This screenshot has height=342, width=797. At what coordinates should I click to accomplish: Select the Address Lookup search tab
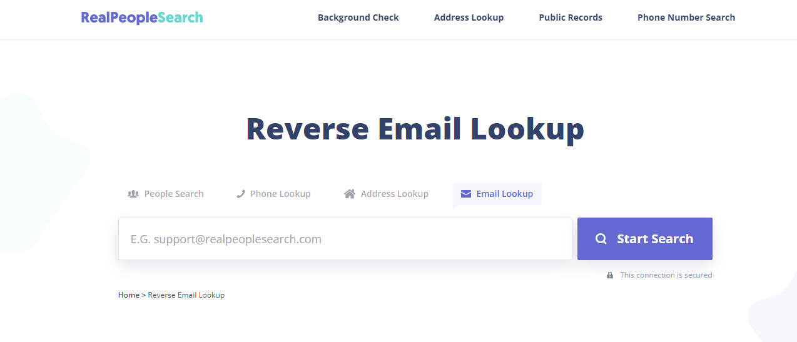coord(386,194)
